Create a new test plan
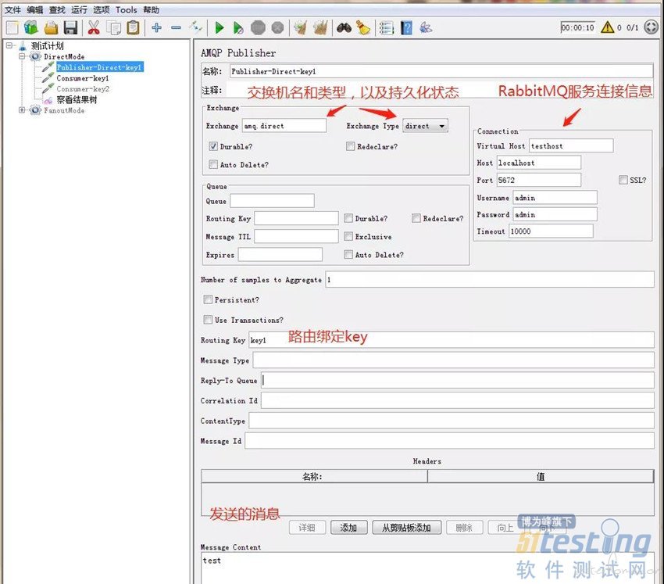This screenshot has height=584, width=664. pyautogui.click(x=12, y=28)
